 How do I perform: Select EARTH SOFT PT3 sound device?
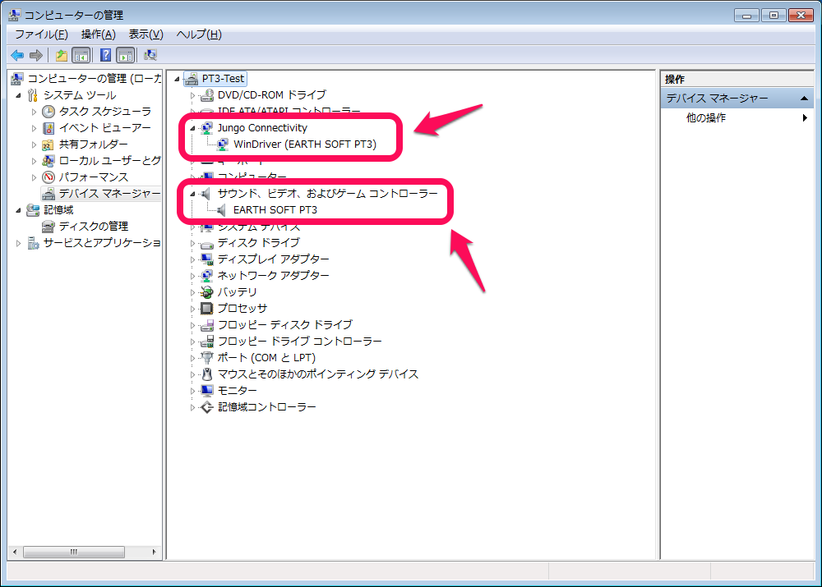pos(275,210)
